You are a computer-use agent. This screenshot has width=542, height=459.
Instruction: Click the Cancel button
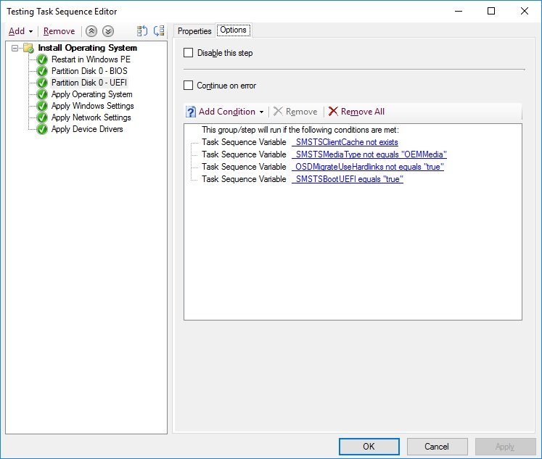click(437, 447)
